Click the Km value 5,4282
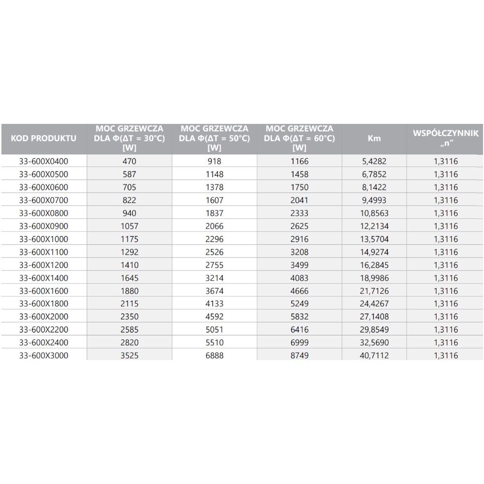The height and width of the screenshot is (484, 484). click(374, 162)
